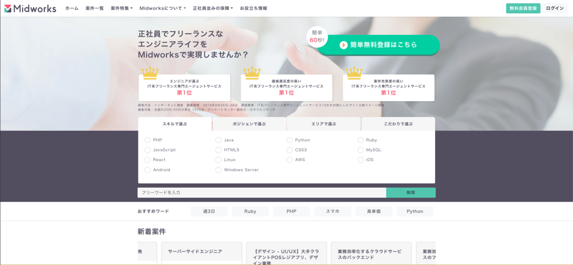Click the エンジニアが選ぶ 第1位 award card

click(x=184, y=88)
